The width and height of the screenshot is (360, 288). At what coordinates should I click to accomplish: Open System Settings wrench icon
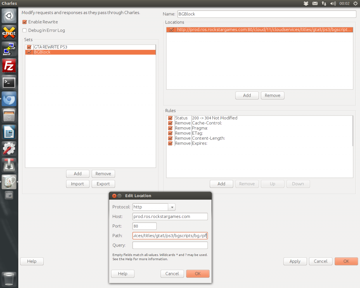(x=9, y=149)
